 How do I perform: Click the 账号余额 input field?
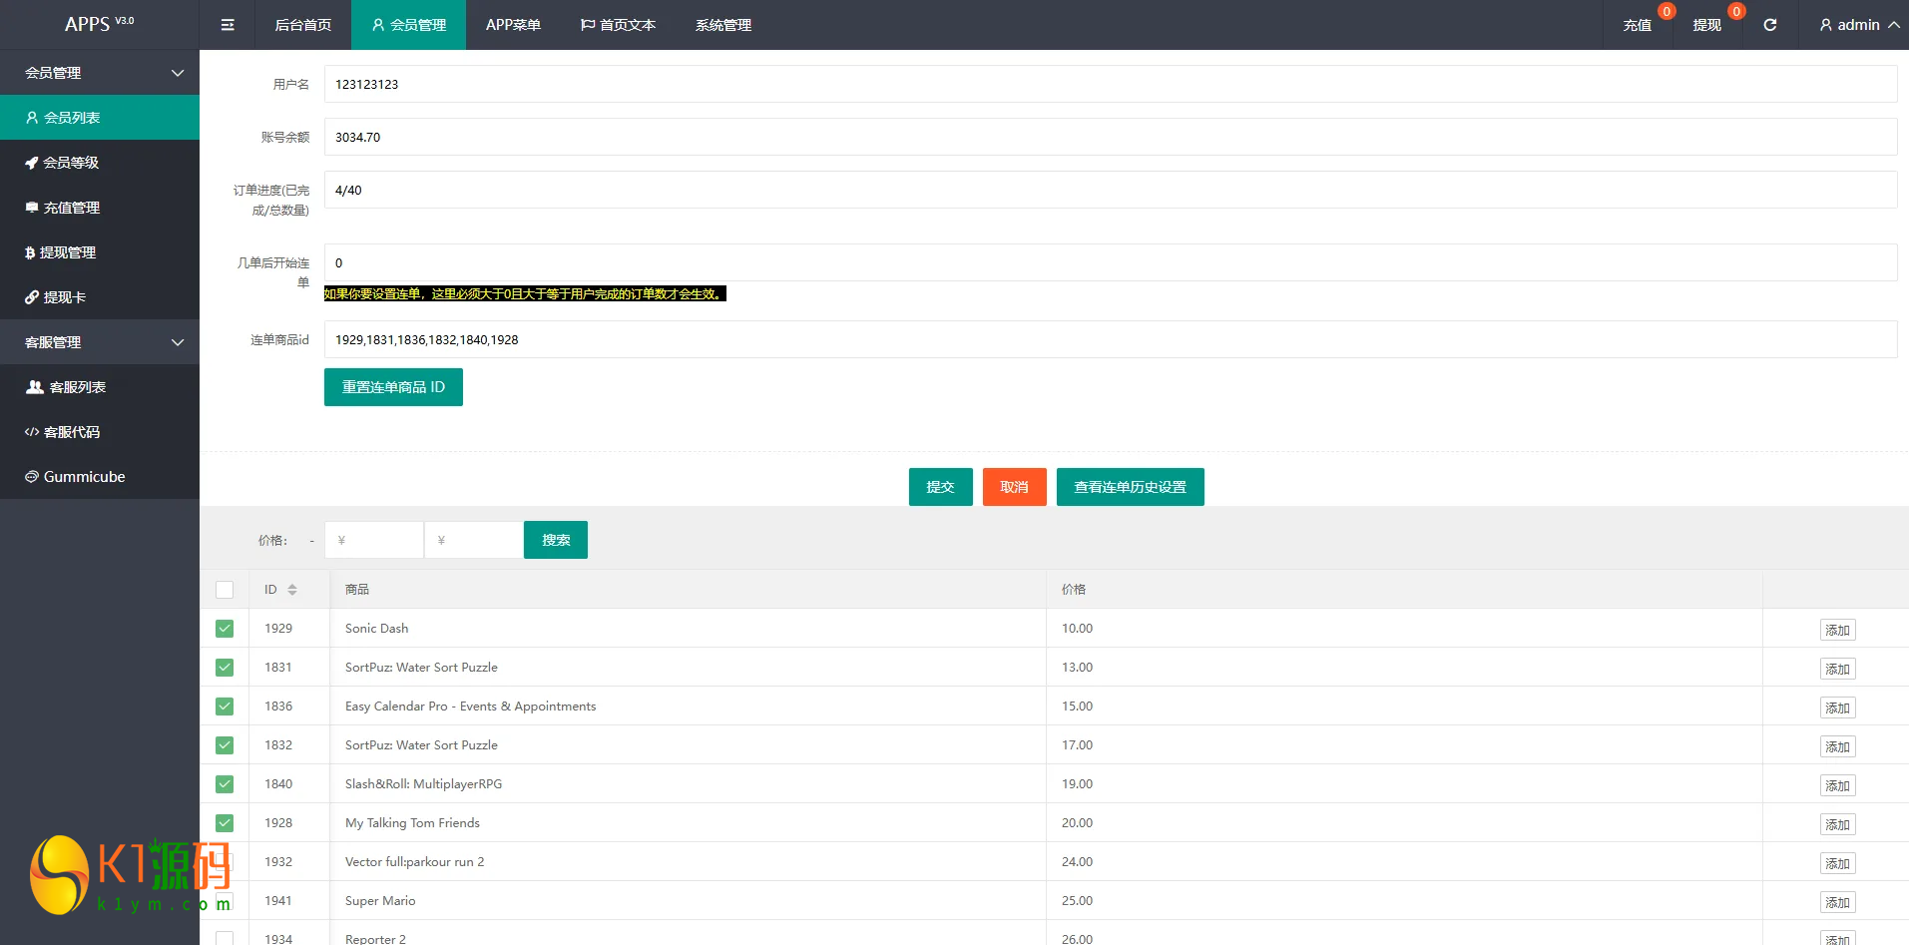[1110, 138]
